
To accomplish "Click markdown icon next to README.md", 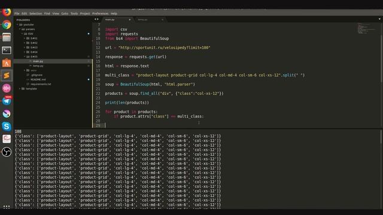I will [x=28, y=79].
